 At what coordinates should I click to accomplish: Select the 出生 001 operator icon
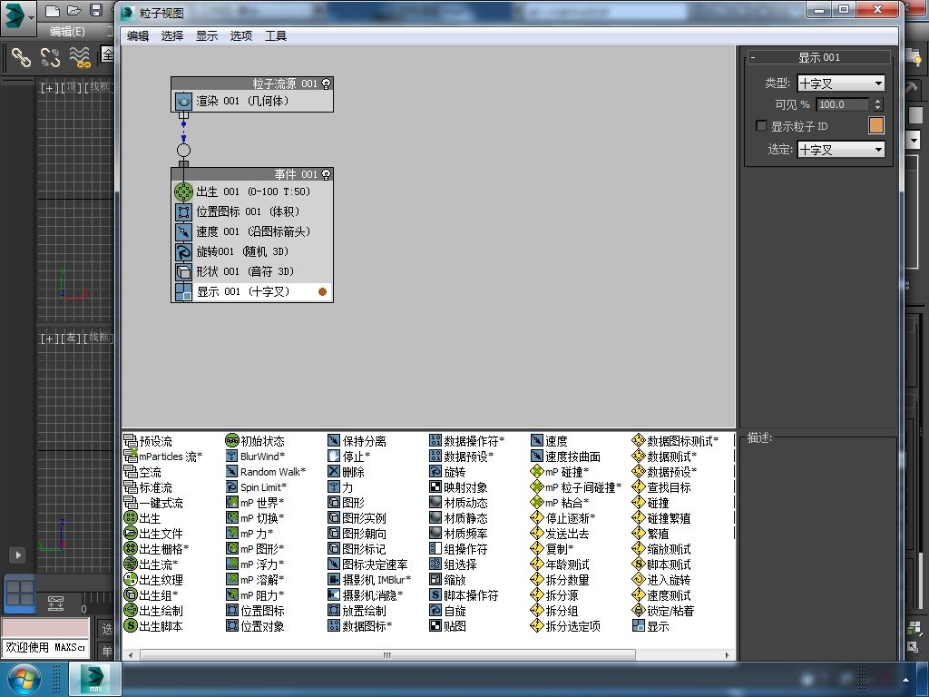point(183,191)
